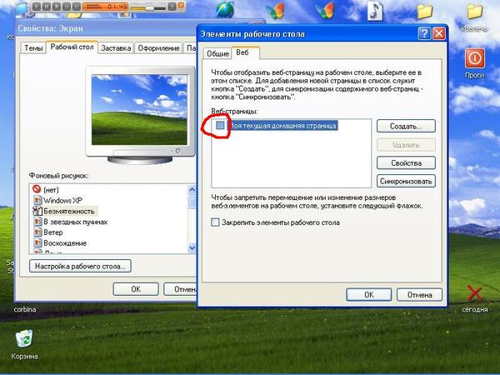Viewport: 500px width, 375px height.
Task: Select the Рабочий стол tab
Action: (x=72, y=47)
